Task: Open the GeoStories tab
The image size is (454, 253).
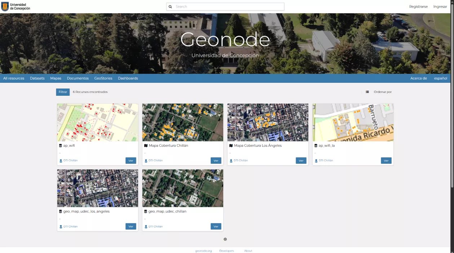Action: (x=103, y=78)
